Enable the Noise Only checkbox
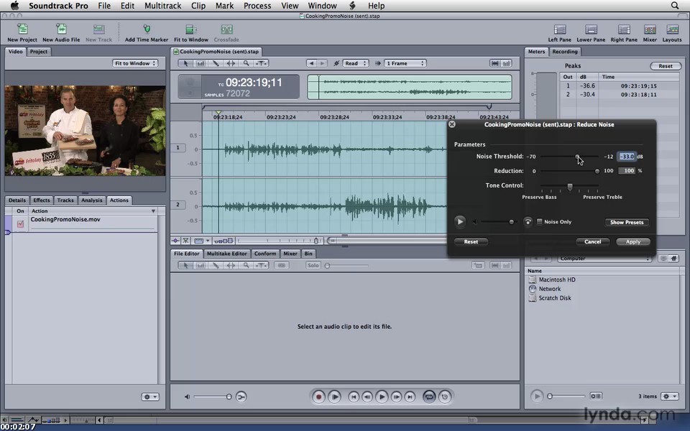The image size is (690, 431). click(540, 222)
